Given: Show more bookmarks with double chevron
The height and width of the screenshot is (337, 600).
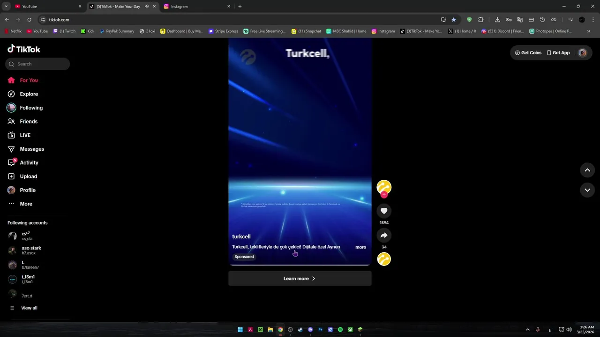Looking at the screenshot, I should pos(589,31).
